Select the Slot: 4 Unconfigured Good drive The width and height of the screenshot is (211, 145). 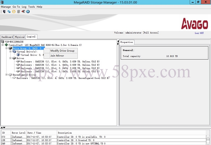coord(63,78)
